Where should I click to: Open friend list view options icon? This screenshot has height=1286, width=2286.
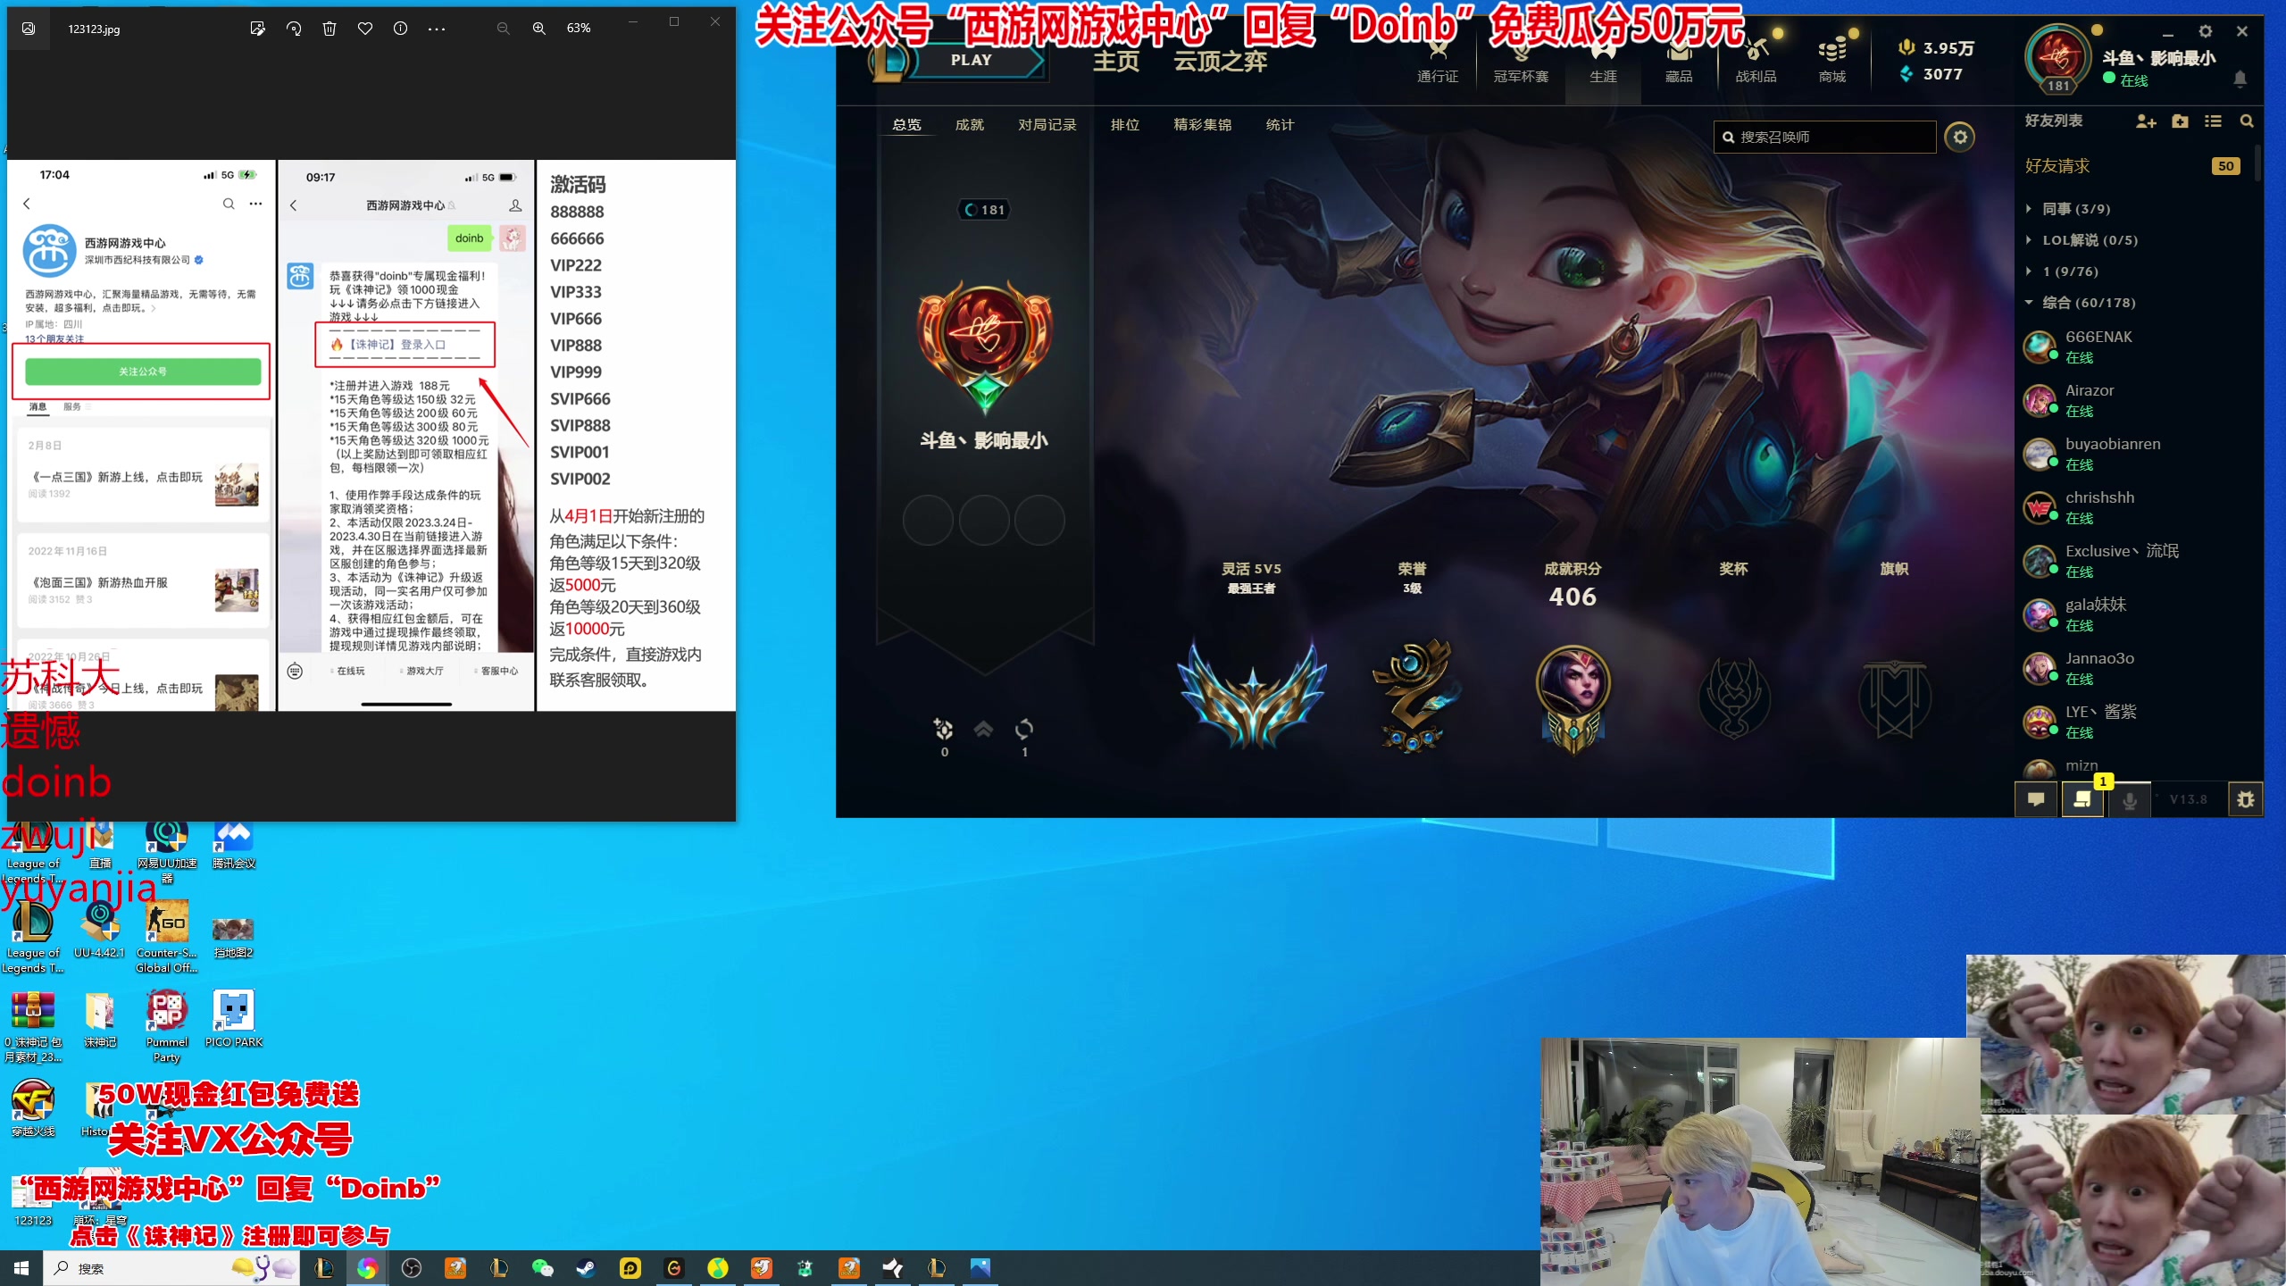[2213, 121]
